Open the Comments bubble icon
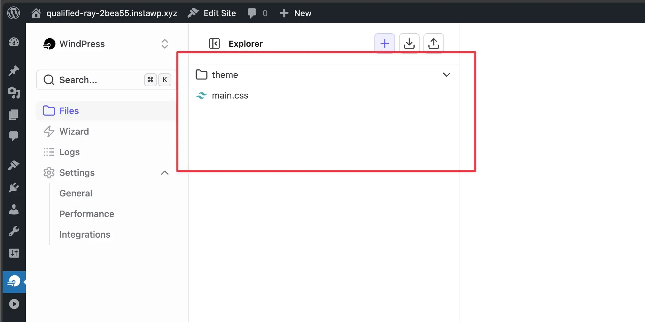This screenshot has width=645, height=322. click(x=14, y=137)
